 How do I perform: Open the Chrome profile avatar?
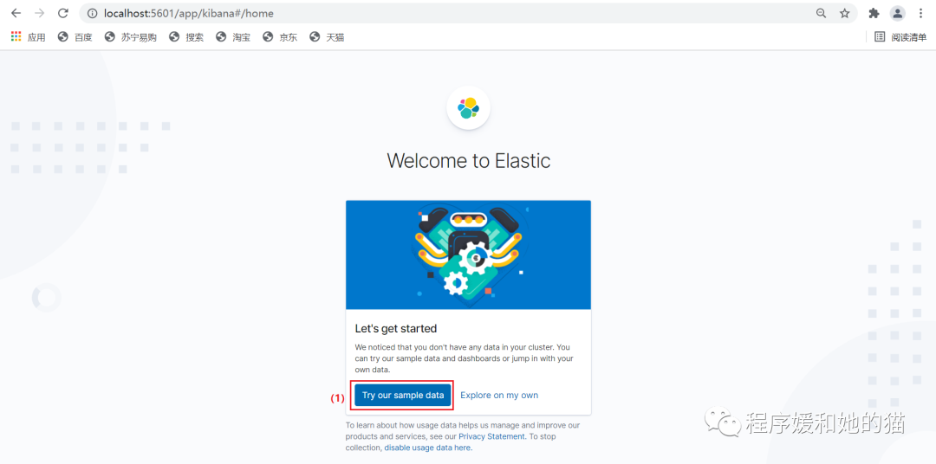897,13
